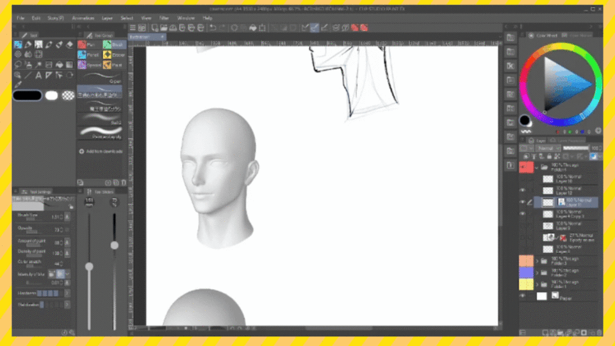Screen dimensions: 615x346
Task: Open the Animation menu
Action: [x=83, y=18]
